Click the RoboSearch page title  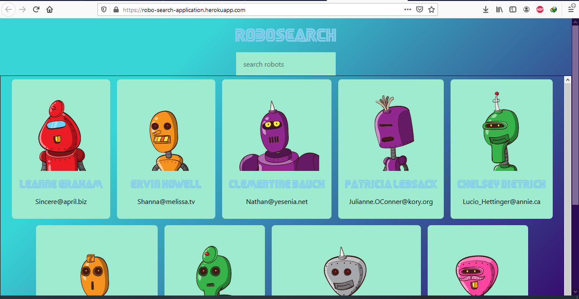point(285,34)
